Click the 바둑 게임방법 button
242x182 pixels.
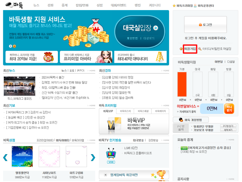coord(191,120)
